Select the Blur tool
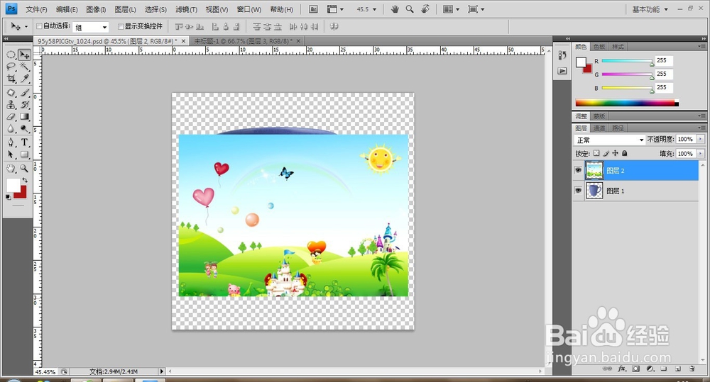 click(x=11, y=129)
